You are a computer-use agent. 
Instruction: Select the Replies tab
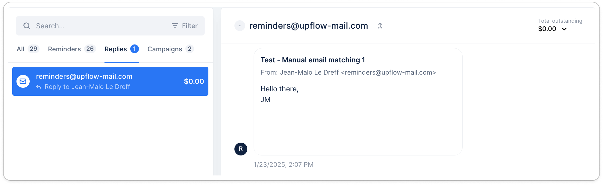(x=116, y=49)
